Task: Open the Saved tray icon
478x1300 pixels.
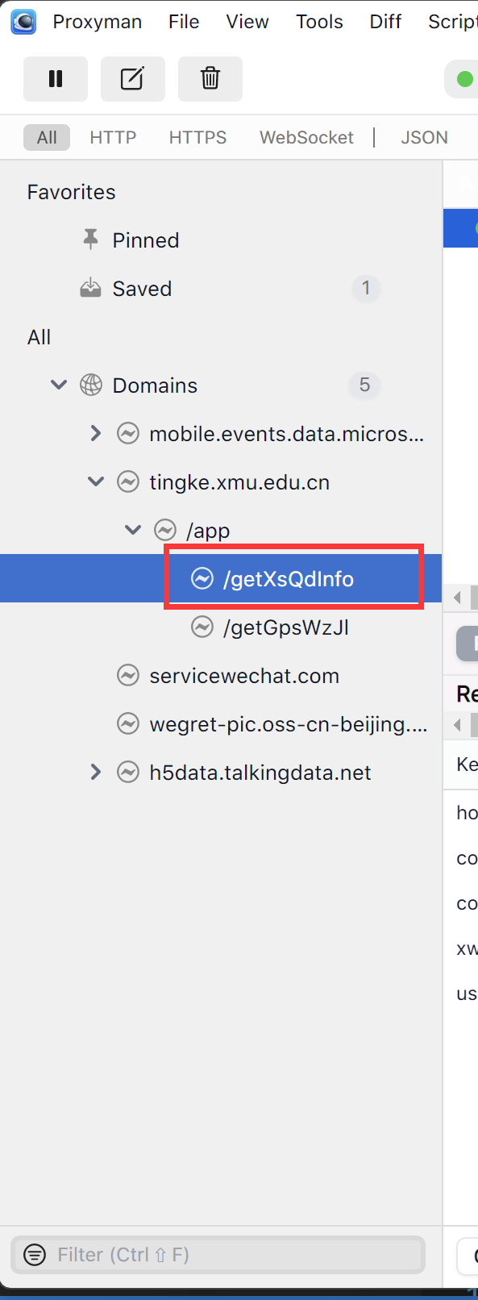Action: pyautogui.click(x=90, y=288)
